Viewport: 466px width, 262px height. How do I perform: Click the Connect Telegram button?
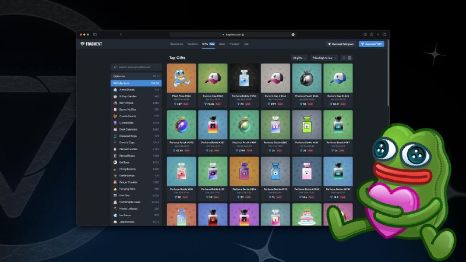click(x=341, y=44)
